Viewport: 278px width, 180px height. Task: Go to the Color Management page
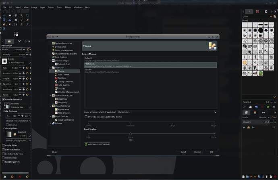tap(64, 50)
